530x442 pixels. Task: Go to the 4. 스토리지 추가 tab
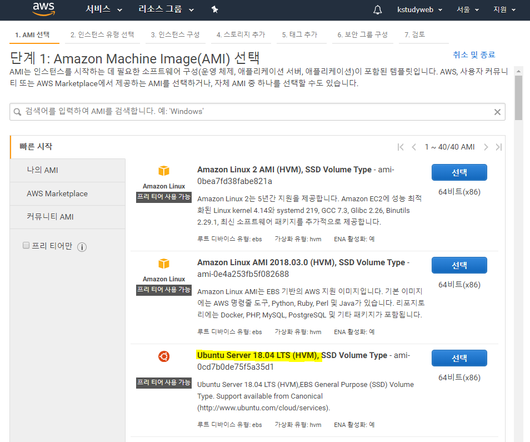point(241,34)
